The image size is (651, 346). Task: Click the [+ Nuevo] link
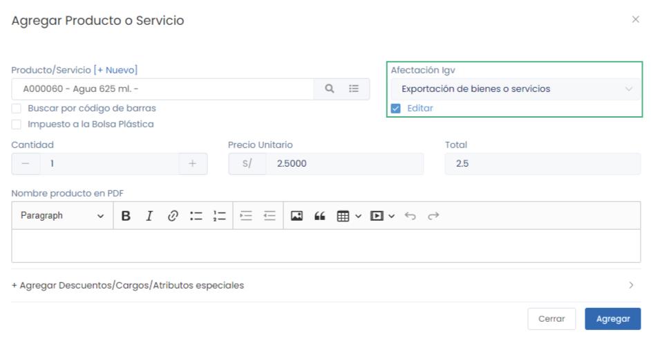point(115,70)
